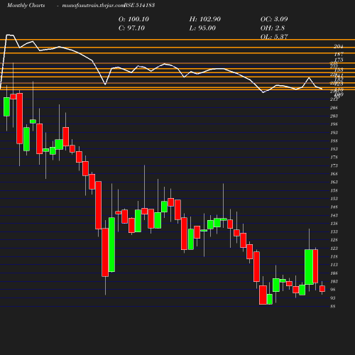The height and width of the screenshot is (355, 355).
Task: Click the 108 price axis label
Action: [334, 273]
